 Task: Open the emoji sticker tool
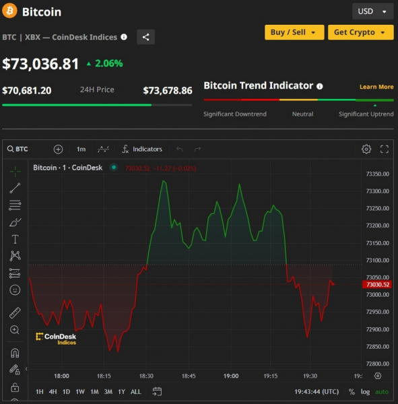[x=15, y=290]
